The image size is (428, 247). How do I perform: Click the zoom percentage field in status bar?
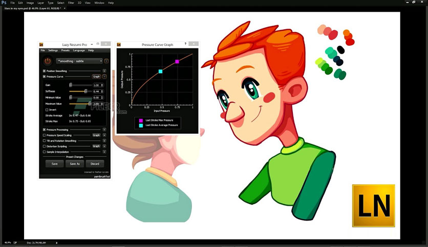8,242
